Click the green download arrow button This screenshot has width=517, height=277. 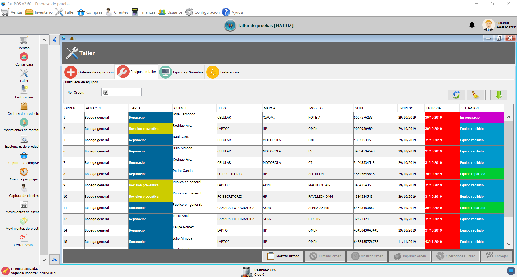coord(498,95)
